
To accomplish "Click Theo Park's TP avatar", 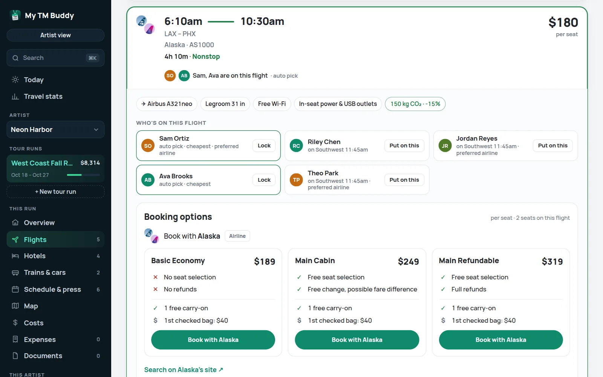I will [296, 180].
